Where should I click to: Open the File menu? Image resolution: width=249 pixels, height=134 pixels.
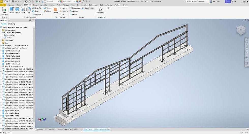click(x=3, y=5)
